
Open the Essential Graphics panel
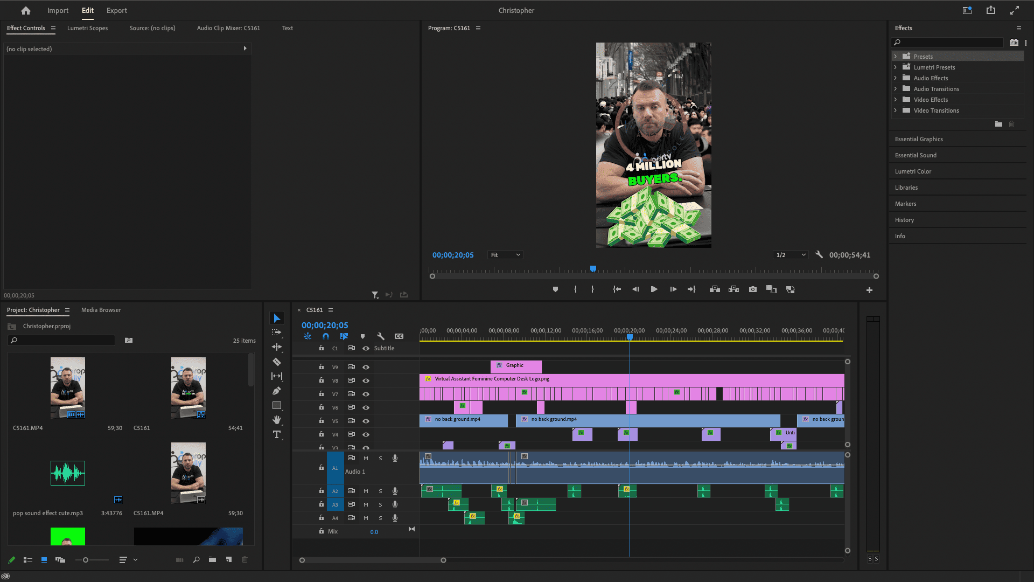(919, 139)
